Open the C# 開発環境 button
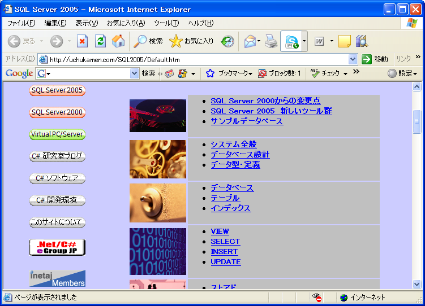Viewport: 425px width, 306px height. [x=57, y=200]
